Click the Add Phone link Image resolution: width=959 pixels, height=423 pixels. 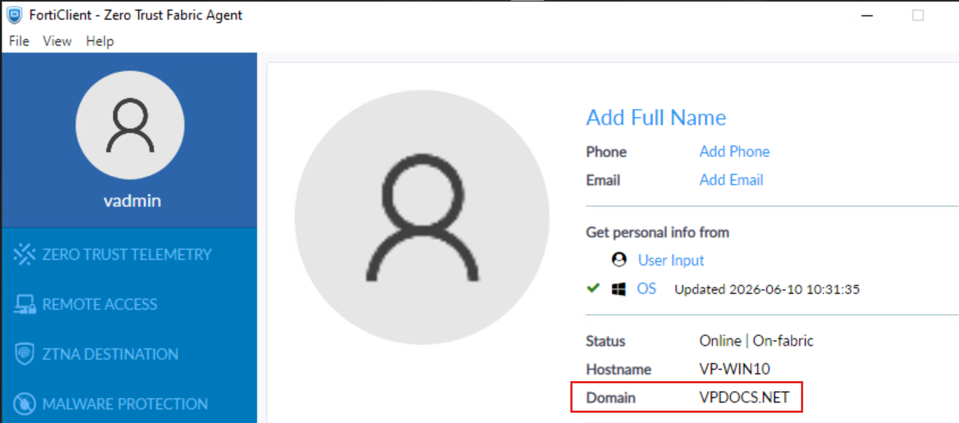tap(735, 151)
